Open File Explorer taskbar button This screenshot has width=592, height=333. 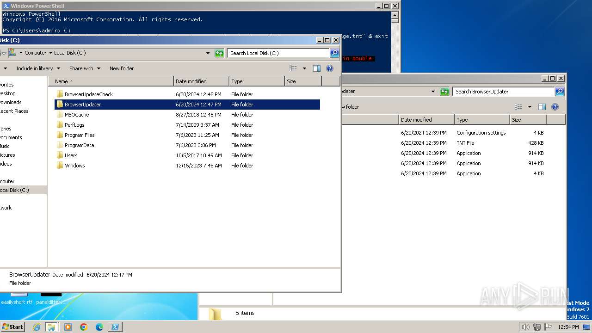click(x=51, y=327)
